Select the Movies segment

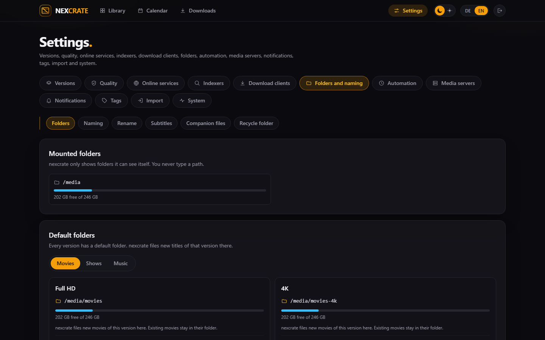click(65, 263)
